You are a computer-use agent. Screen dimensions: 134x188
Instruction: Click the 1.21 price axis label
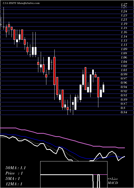tap(124, 20)
